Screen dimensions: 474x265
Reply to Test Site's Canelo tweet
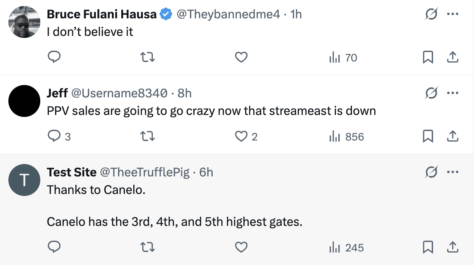[x=54, y=247]
